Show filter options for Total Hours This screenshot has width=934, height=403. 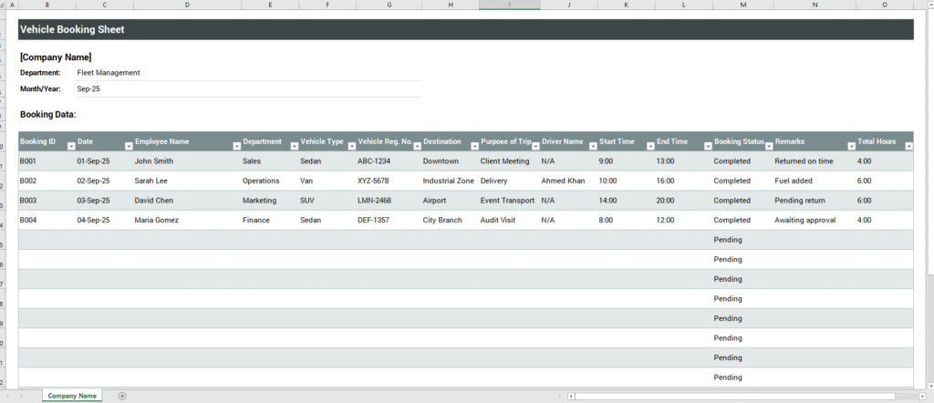point(908,146)
